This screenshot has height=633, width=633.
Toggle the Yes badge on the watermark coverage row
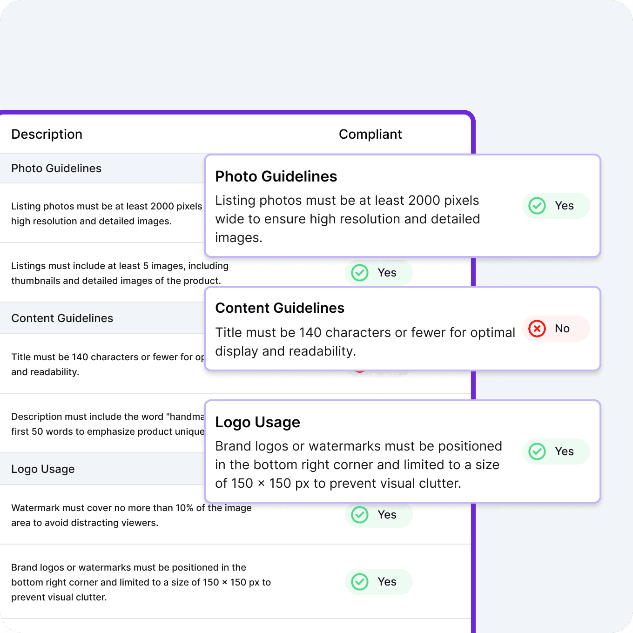[378, 515]
